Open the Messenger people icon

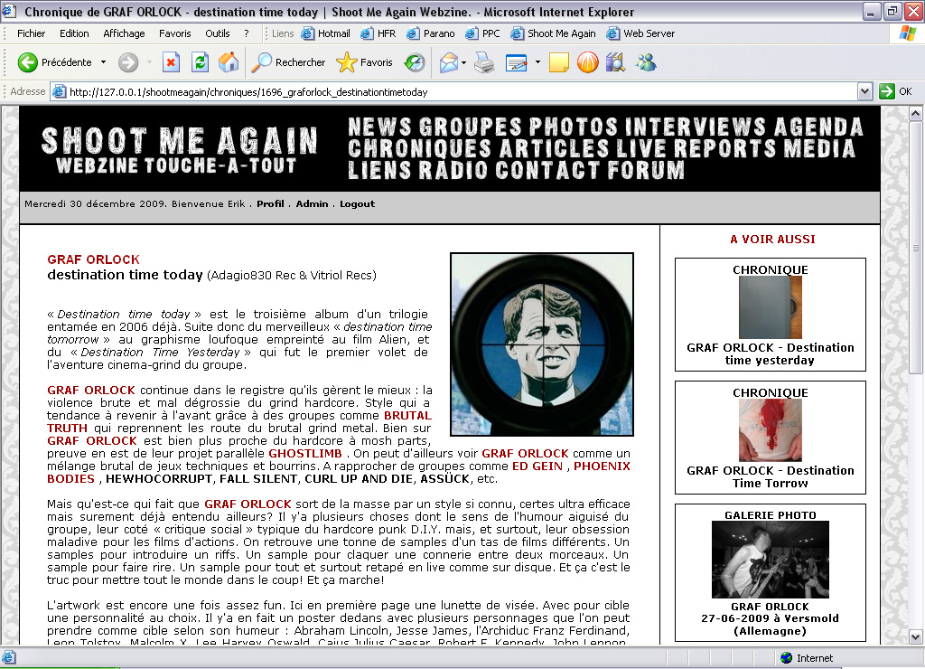point(646,62)
